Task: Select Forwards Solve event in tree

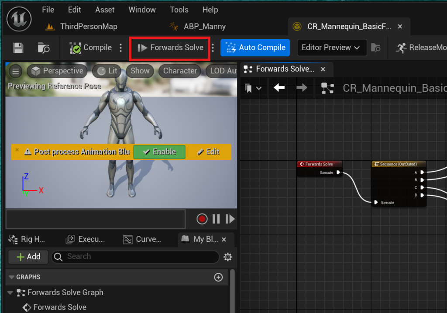Action: click(x=55, y=307)
